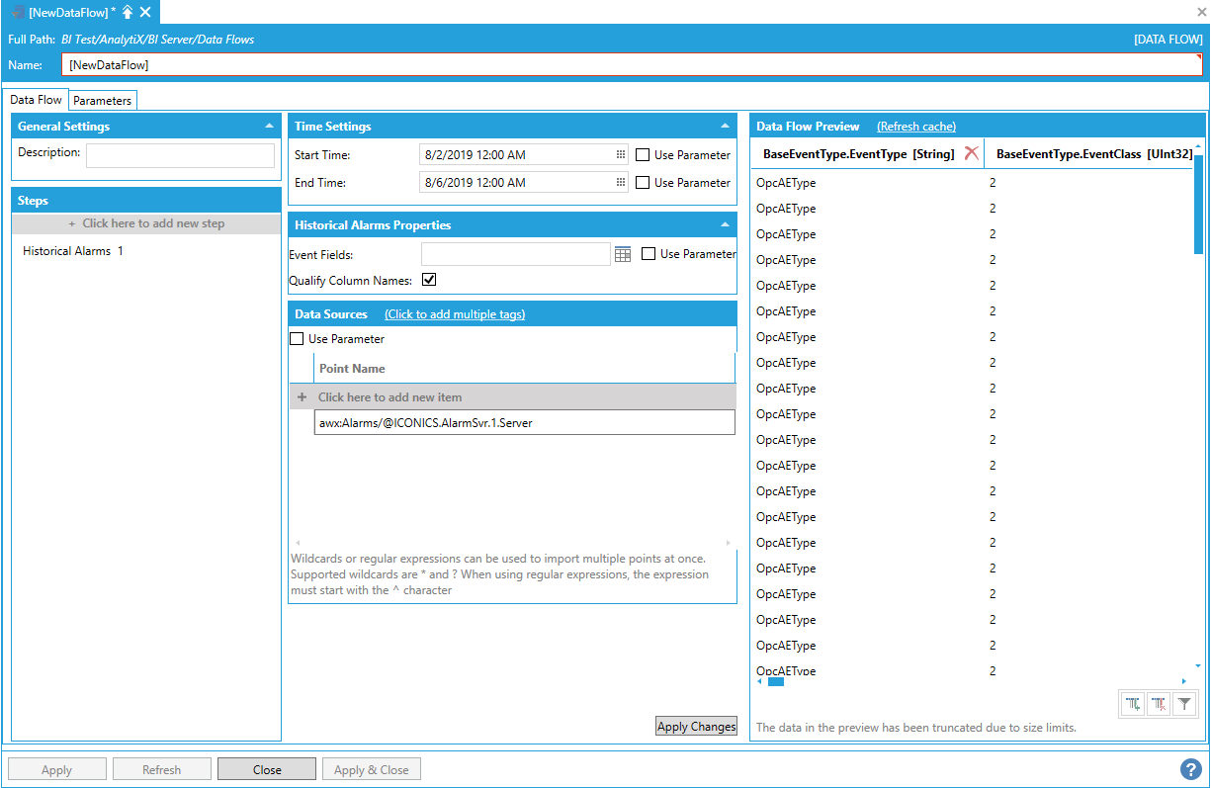The image size is (1211, 788).
Task: Collapse the Time Settings section
Action: tap(725, 127)
